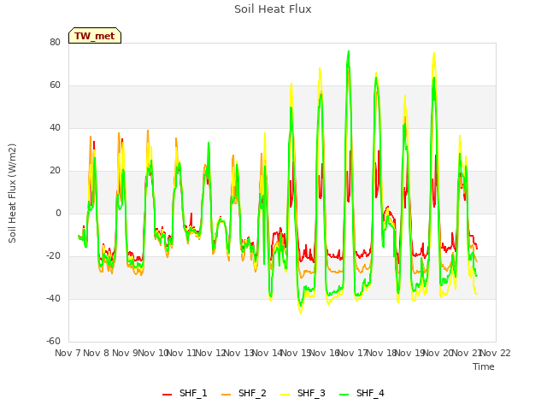Click the green SHF_4 legend color marker
This screenshot has height=410, width=547.
click(344, 395)
